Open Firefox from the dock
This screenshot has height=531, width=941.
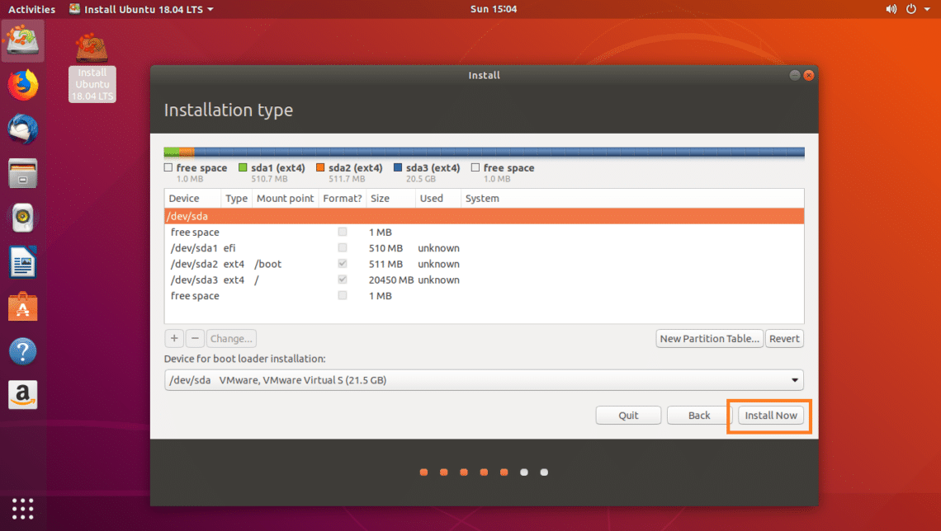[x=23, y=85]
